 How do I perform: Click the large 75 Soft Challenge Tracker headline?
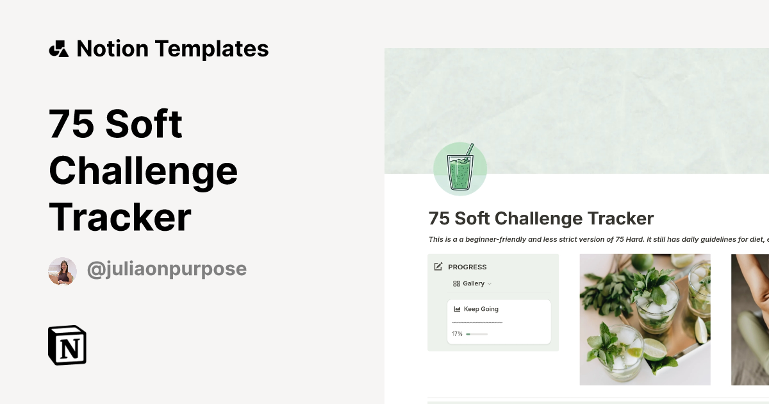[144, 170]
